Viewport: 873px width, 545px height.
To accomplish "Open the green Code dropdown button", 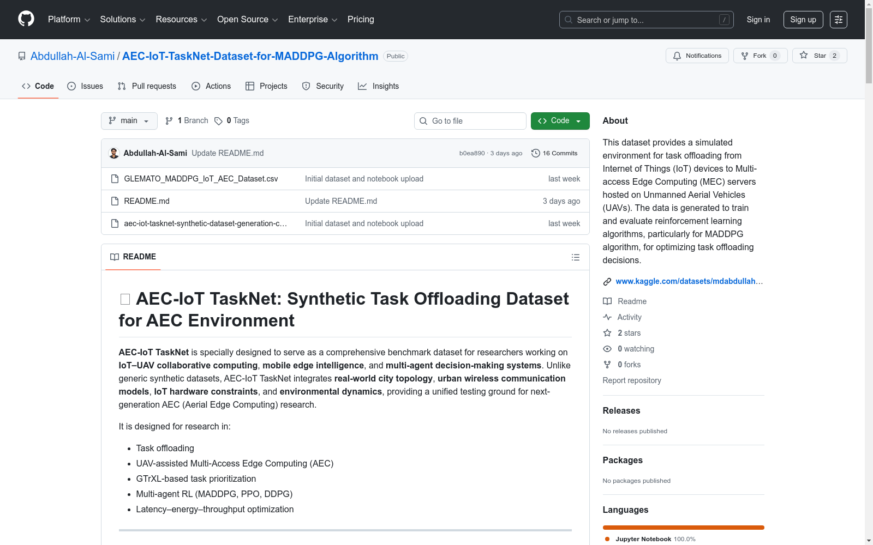I will pos(560,121).
